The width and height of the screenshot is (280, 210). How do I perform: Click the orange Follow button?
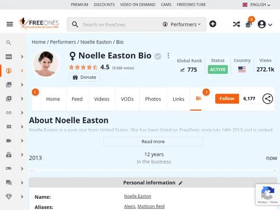coord(227,99)
